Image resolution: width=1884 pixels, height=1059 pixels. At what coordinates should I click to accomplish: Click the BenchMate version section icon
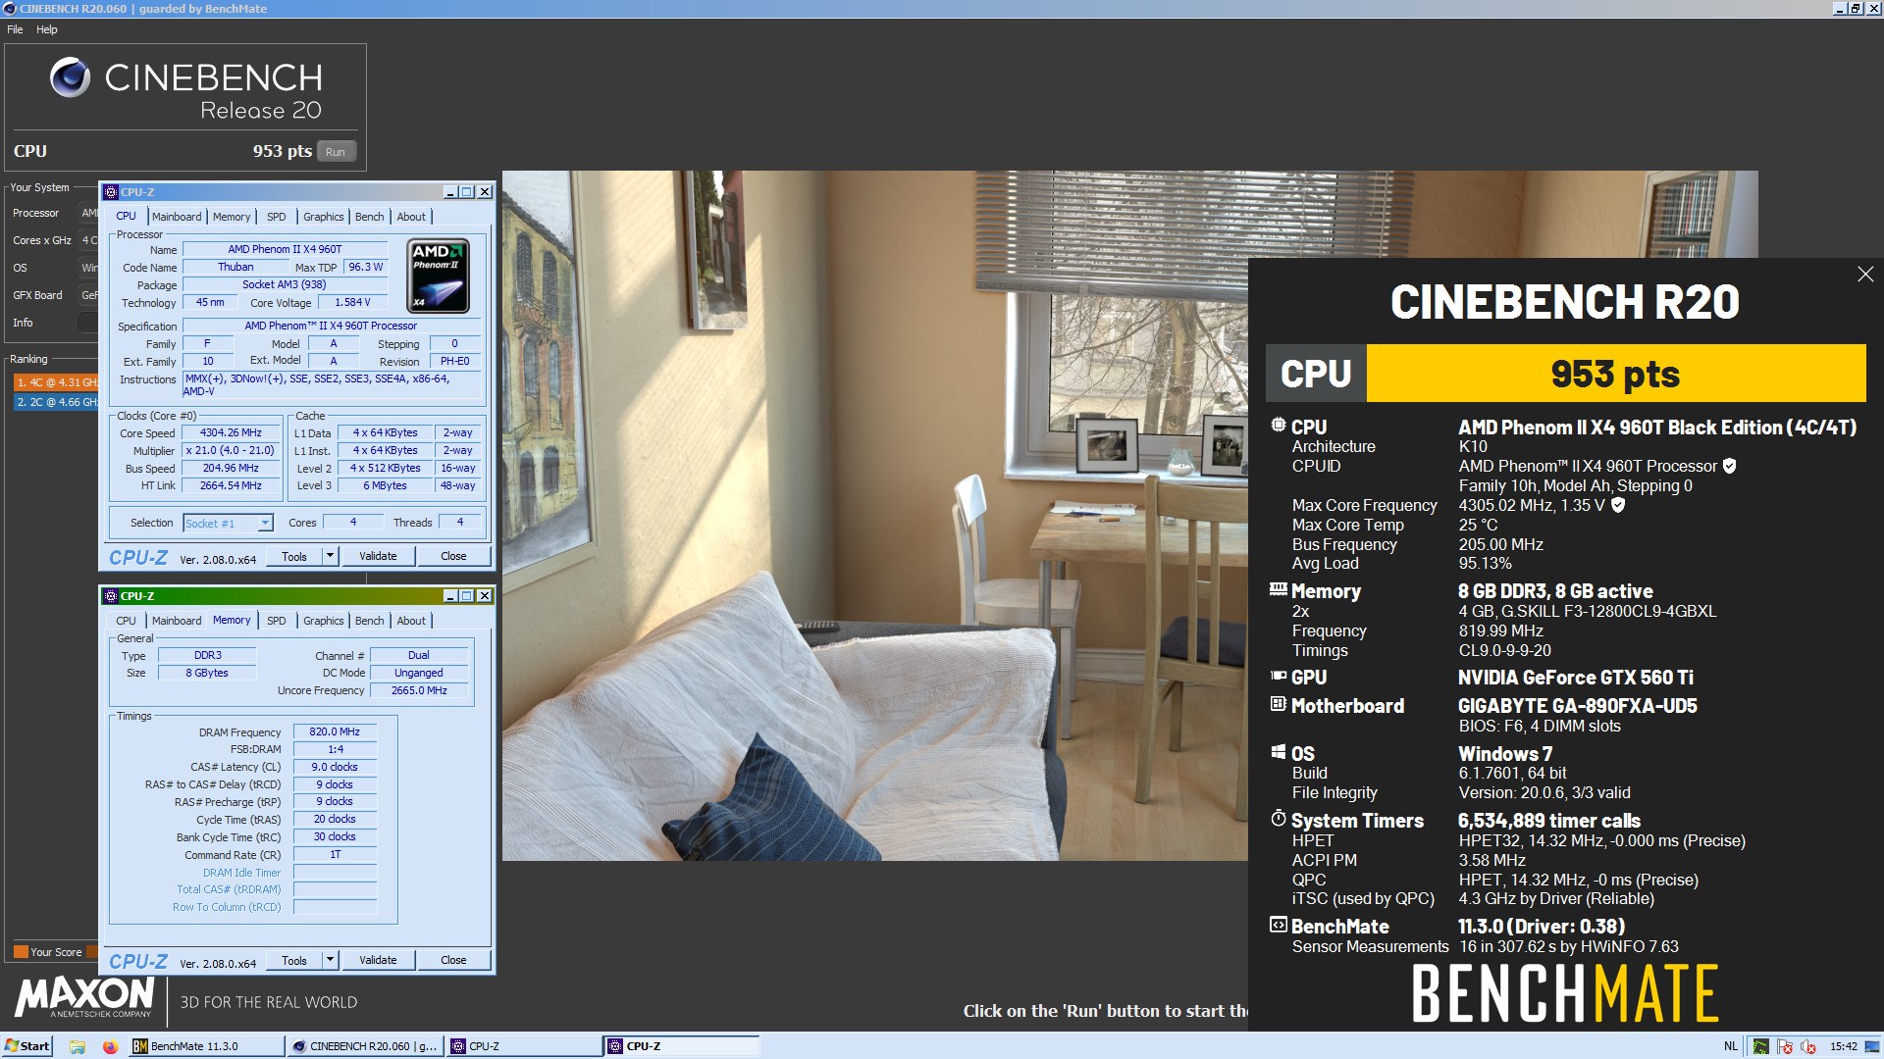tap(1278, 925)
